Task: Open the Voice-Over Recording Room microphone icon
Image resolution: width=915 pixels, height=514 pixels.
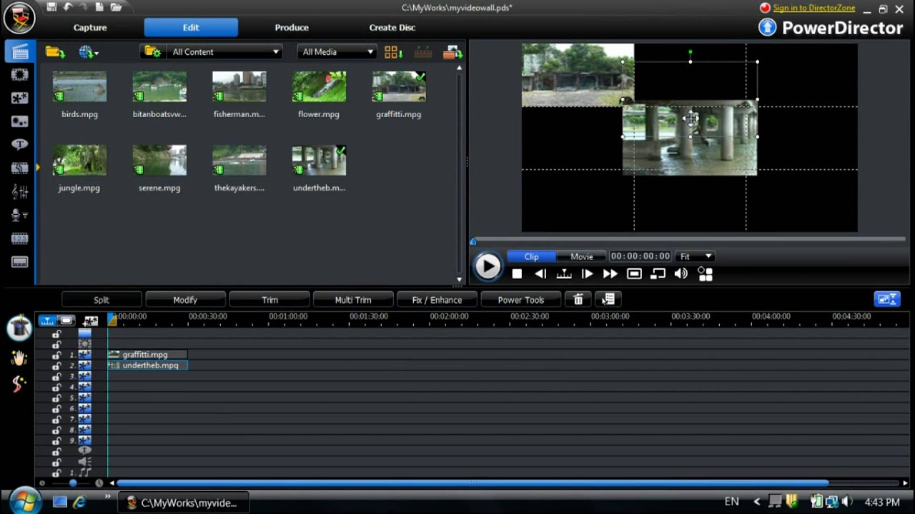Action: point(19,214)
